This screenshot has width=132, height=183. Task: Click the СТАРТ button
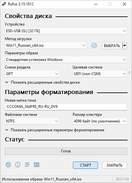click(85, 165)
